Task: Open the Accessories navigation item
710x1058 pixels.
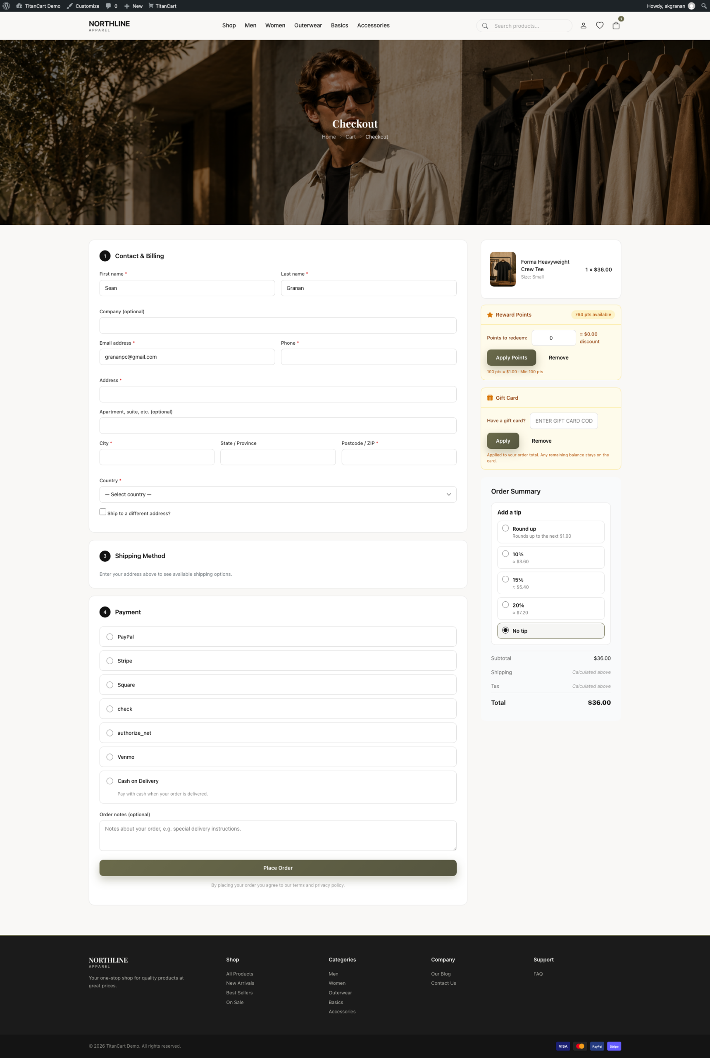Action: [x=373, y=25]
